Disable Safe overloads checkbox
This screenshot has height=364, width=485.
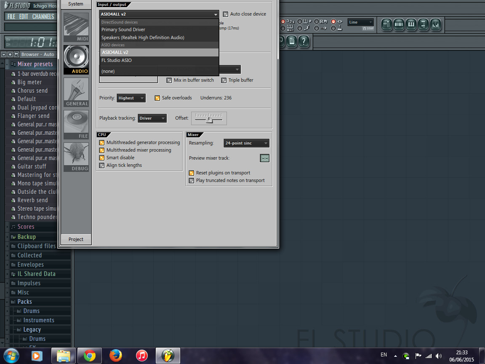(x=157, y=98)
